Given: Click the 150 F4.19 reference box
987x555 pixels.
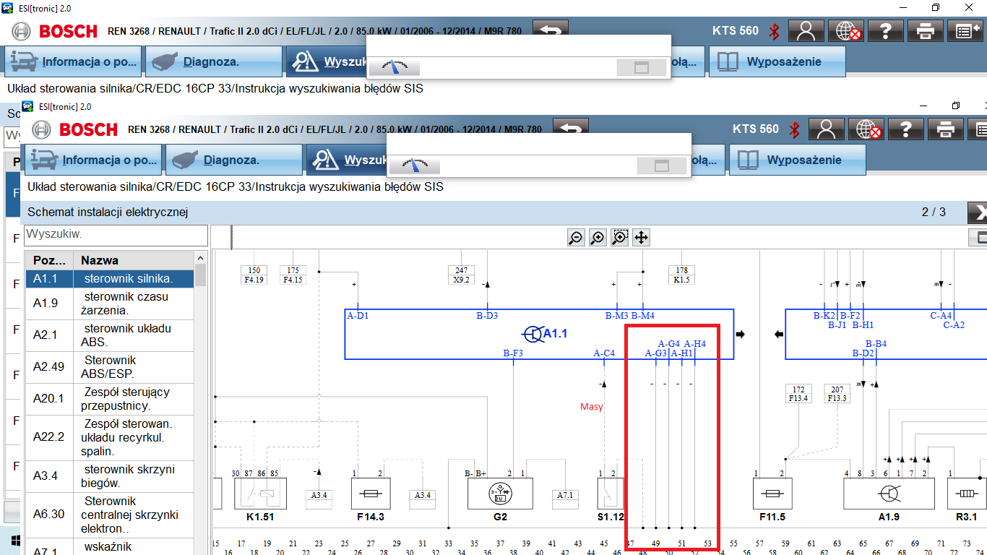Looking at the screenshot, I should 254,275.
